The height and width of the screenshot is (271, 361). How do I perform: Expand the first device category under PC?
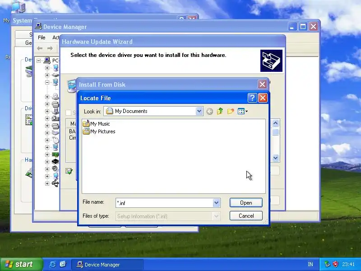pos(47,68)
